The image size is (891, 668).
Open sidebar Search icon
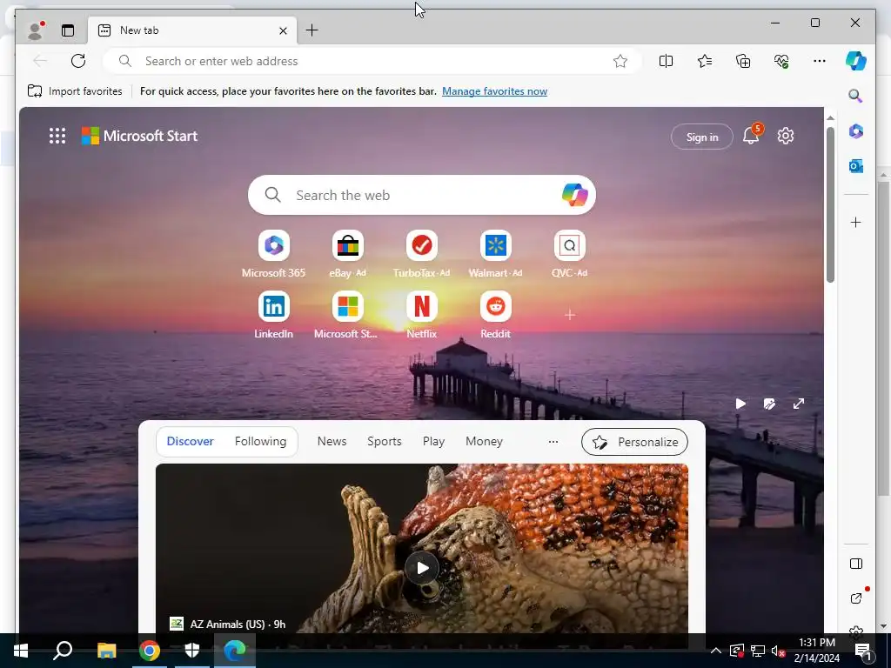click(856, 96)
